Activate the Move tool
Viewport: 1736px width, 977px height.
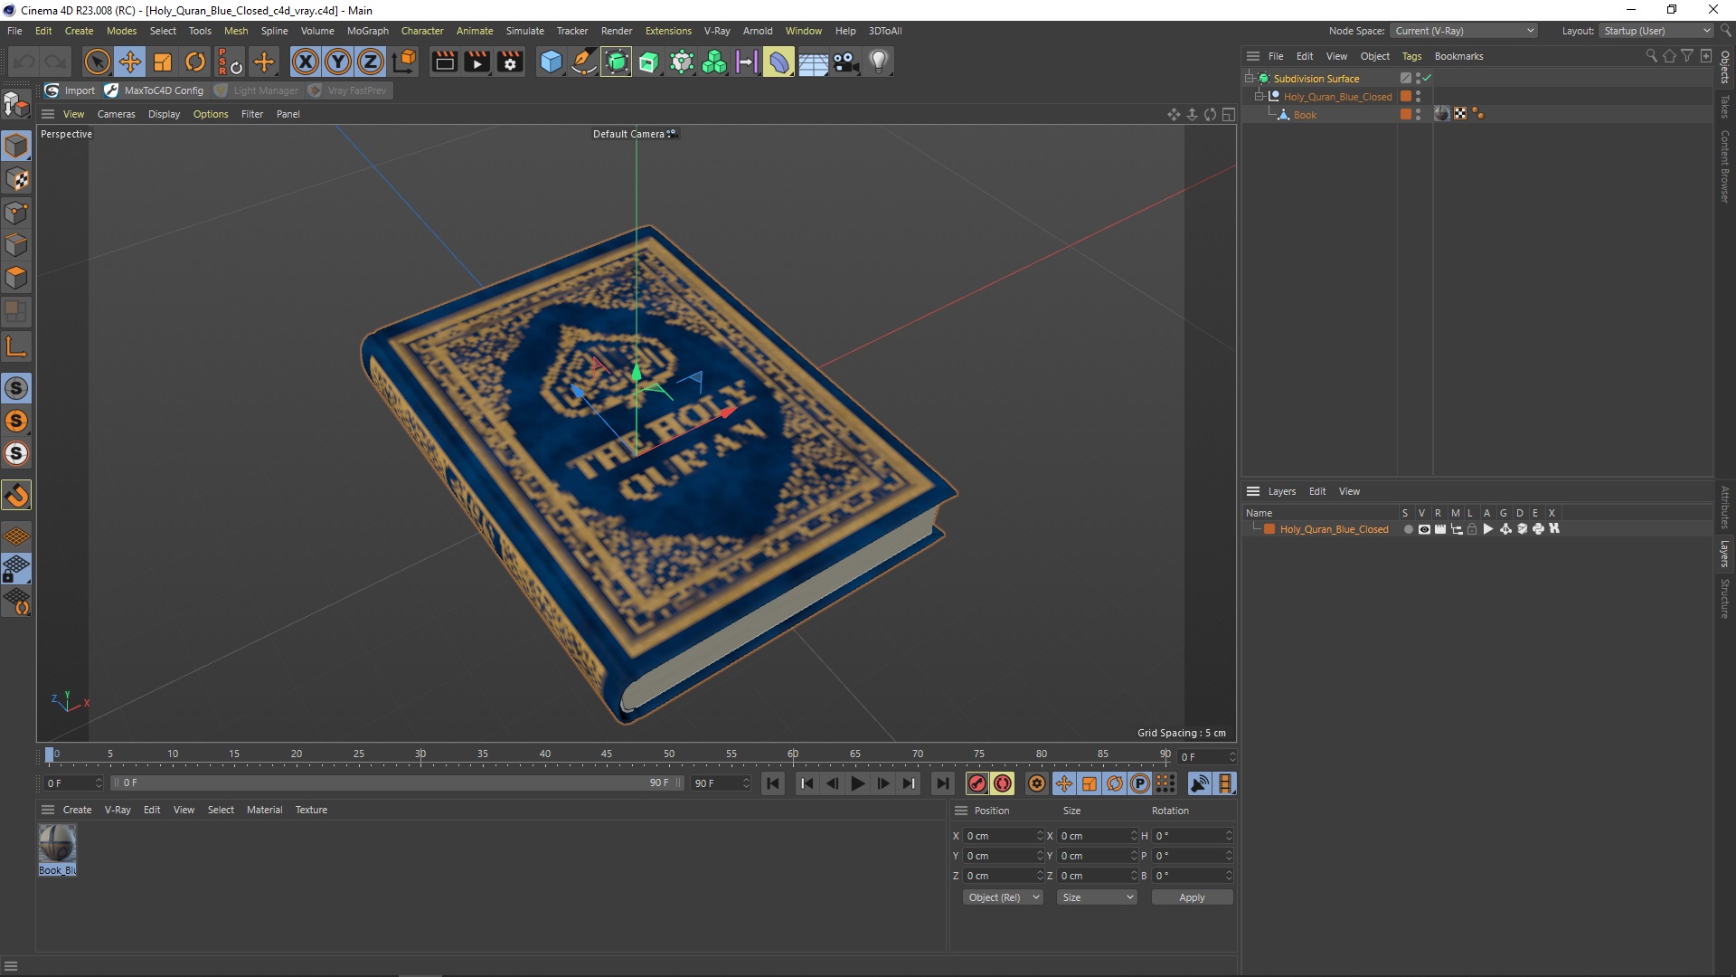(130, 62)
